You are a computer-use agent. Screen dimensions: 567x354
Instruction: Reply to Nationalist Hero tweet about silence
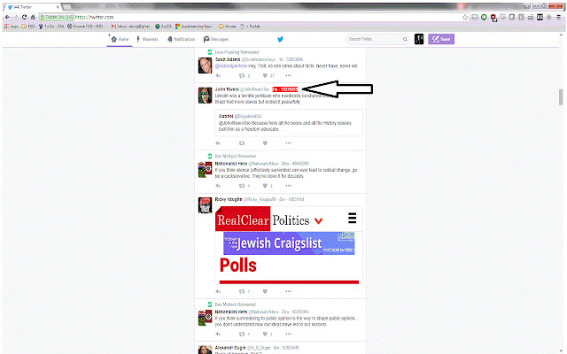[x=218, y=186]
